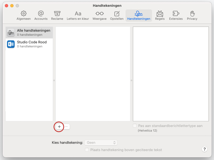Image resolution: width=214 pixels, height=160 pixels.
Task: Click the empty signature list column
Action: click(93, 74)
